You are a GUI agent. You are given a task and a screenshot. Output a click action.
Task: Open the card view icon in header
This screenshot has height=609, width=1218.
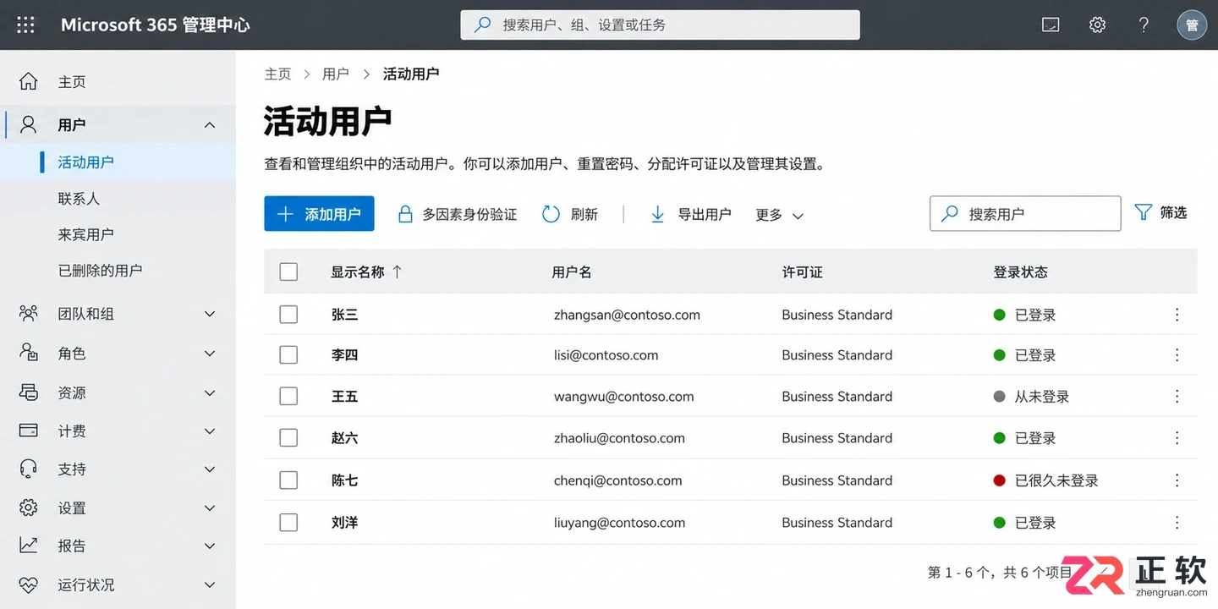point(1051,25)
